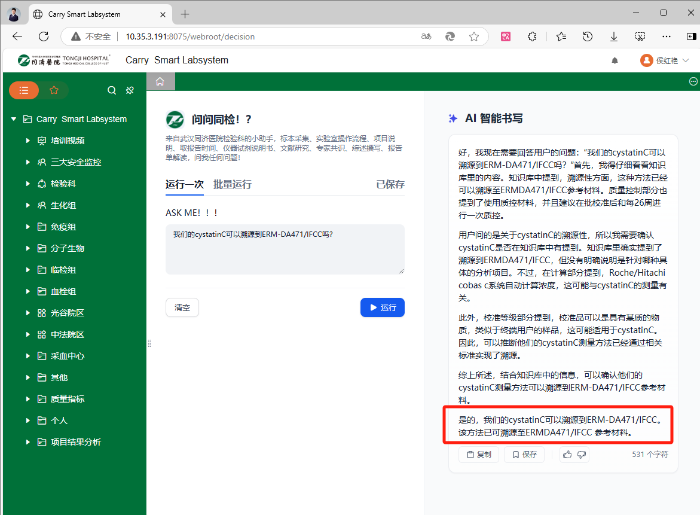
Task: Open the tab options circle icon
Action: (x=693, y=81)
